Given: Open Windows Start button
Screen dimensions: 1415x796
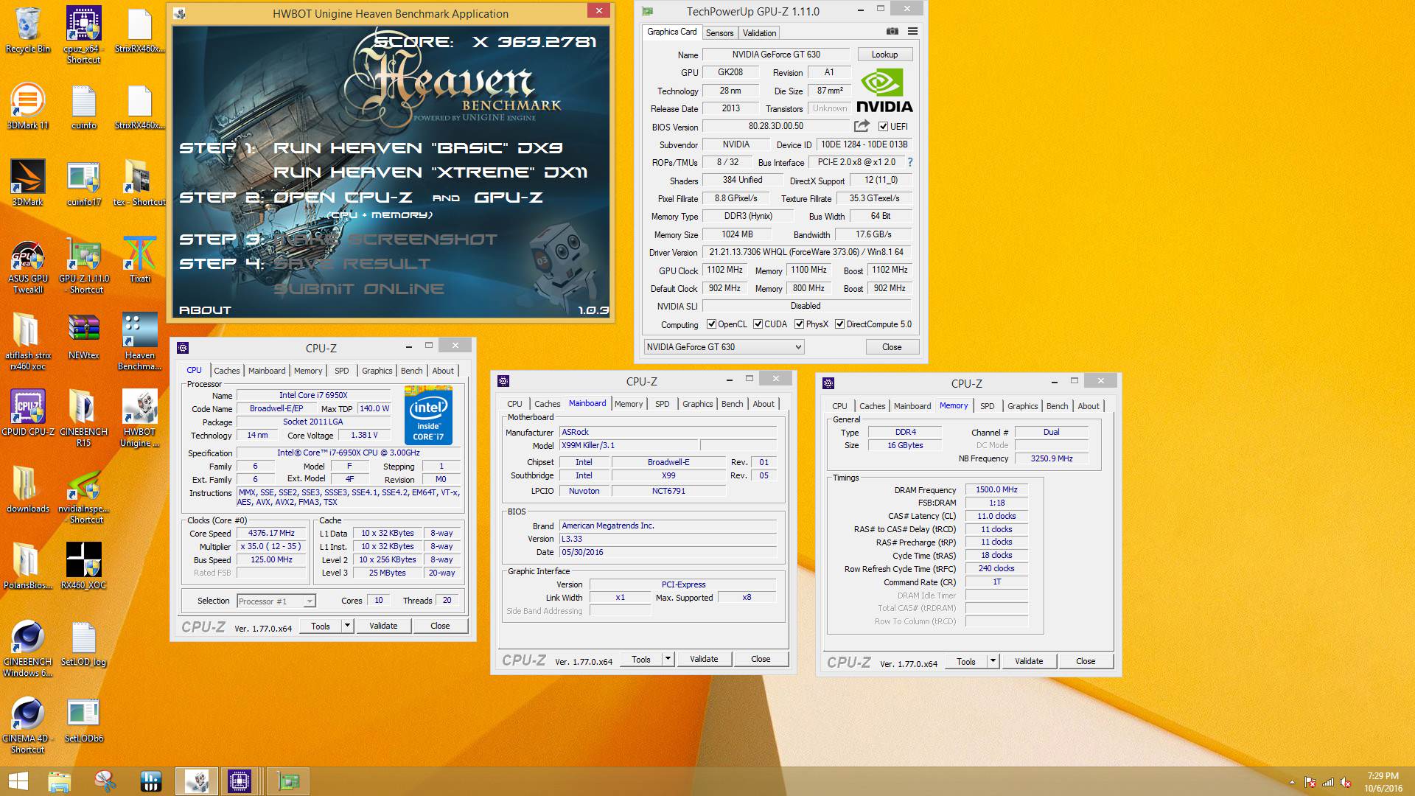Looking at the screenshot, I should tap(18, 781).
